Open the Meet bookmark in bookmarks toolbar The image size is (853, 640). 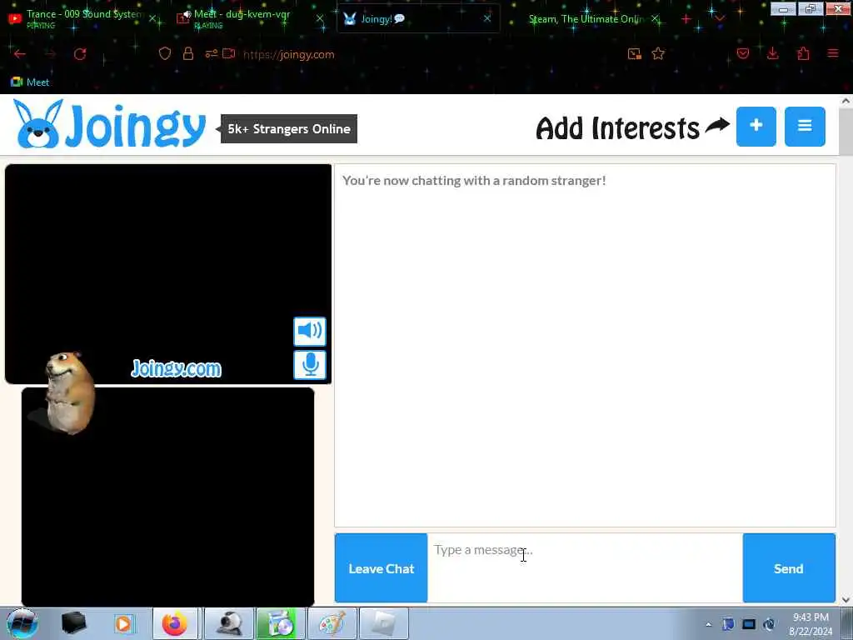tap(31, 82)
